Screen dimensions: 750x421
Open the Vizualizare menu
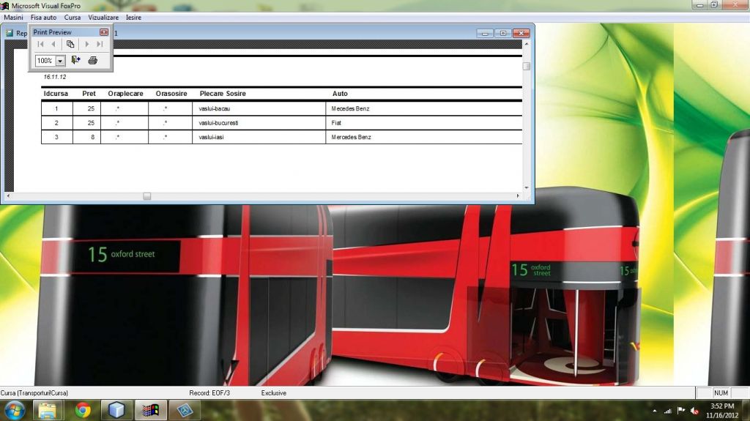(x=103, y=17)
